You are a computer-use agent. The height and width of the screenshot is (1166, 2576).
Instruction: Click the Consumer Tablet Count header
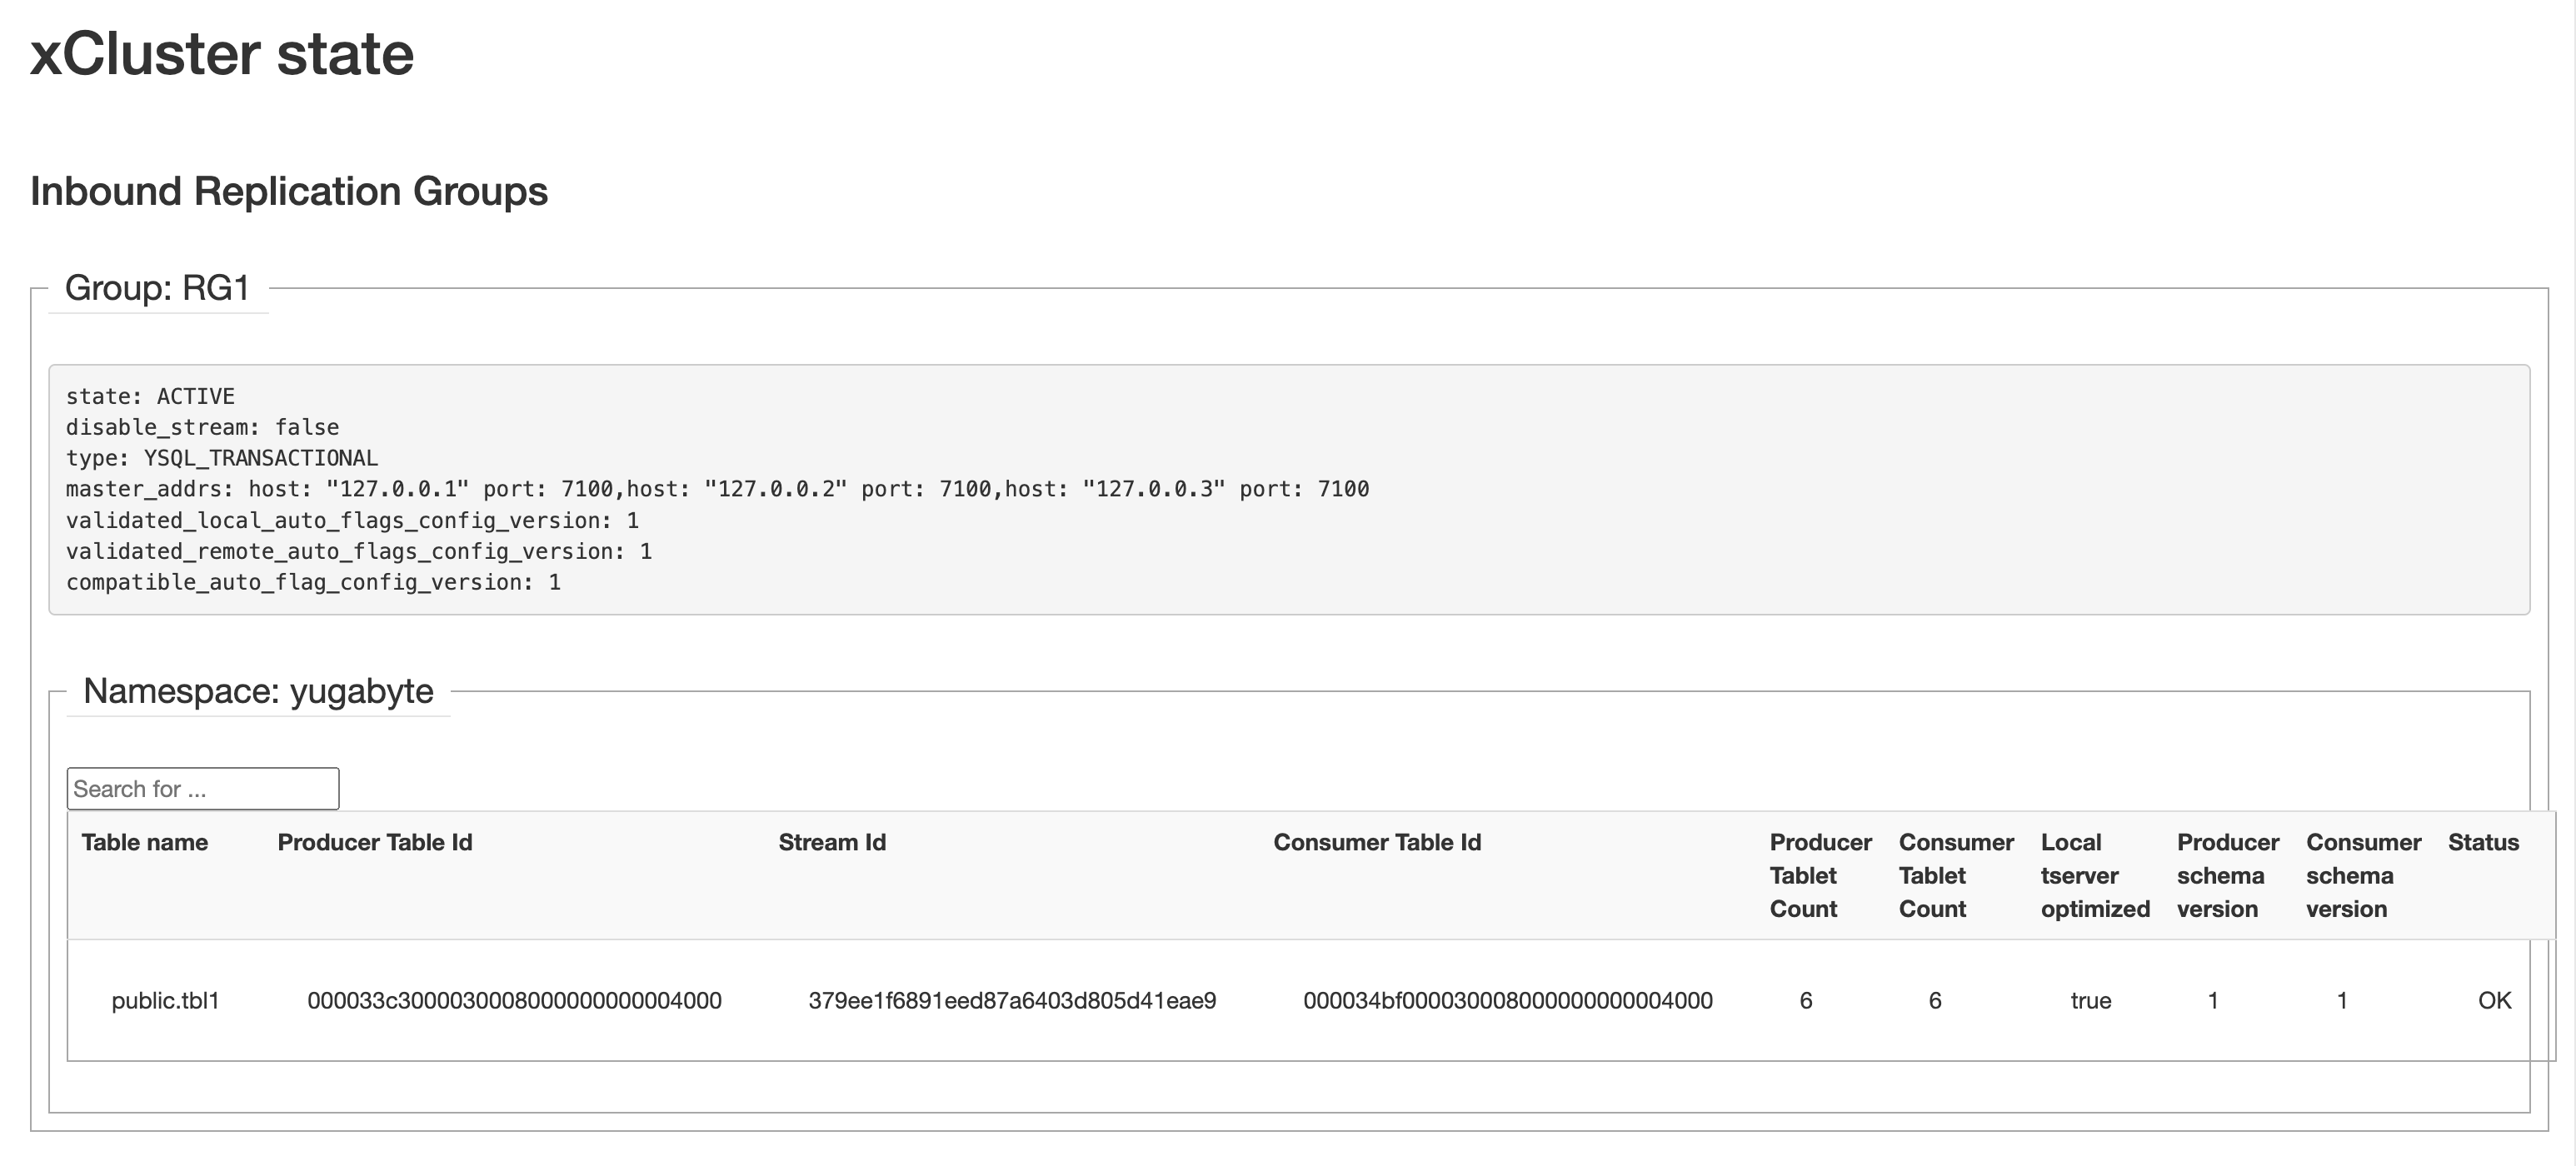pyautogui.click(x=1956, y=876)
